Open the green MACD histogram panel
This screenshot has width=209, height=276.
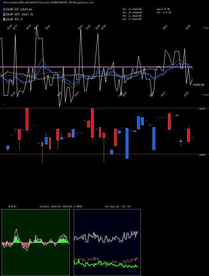point(36,243)
